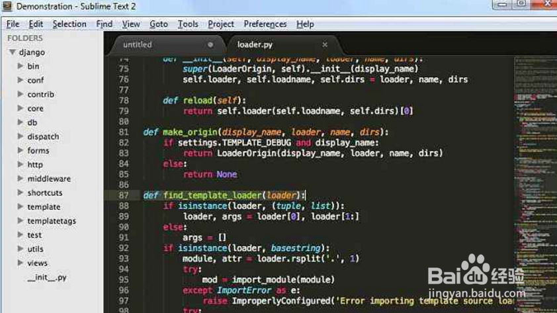This screenshot has width=557, height=313.
Task: Expand the core folder arrow
Action: (21, 109)
